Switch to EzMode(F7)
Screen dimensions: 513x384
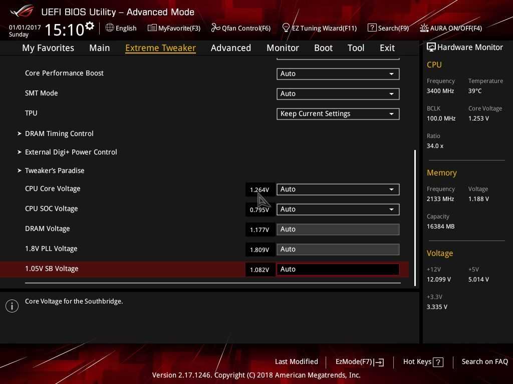pyautogui.click(x=359, y=362)
